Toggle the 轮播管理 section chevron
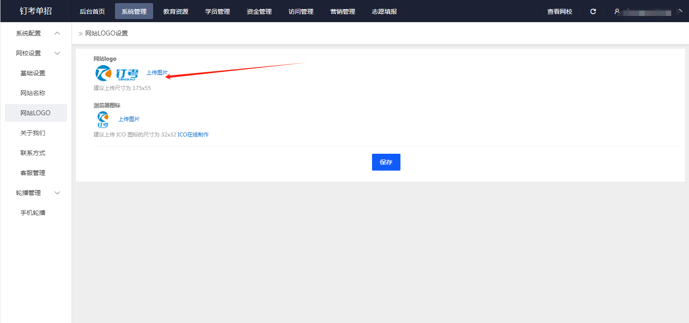 click(57, 193)
